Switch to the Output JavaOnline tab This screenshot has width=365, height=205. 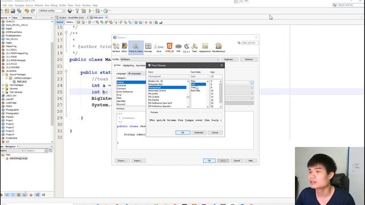click(71, 18)
